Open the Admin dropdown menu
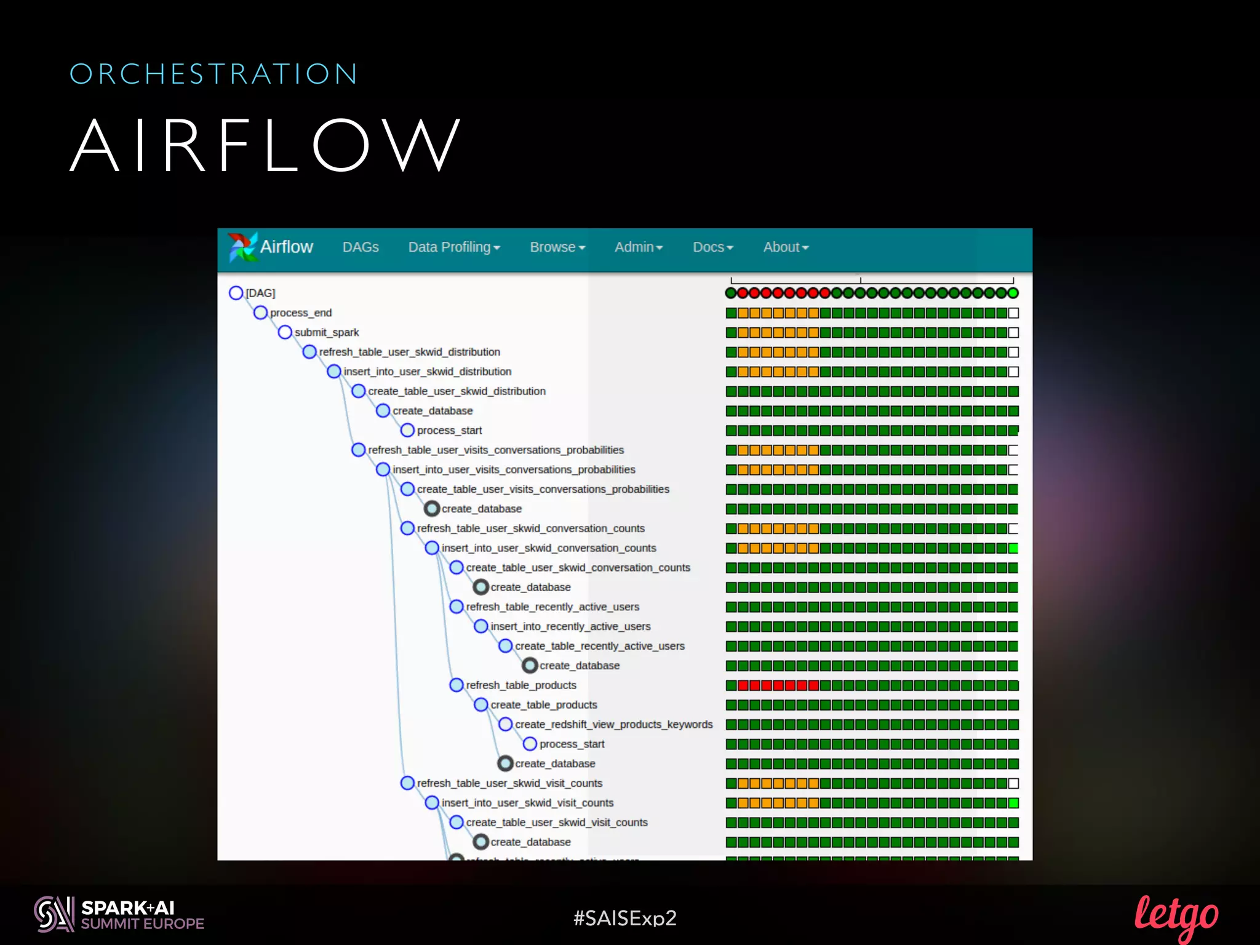Image resolution: width=1260 pixels, height=945 pixels. 639,247
